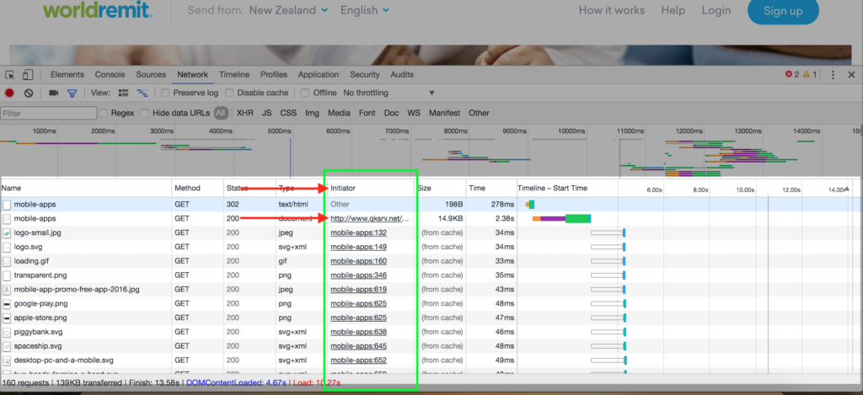
Task: Select the Network tab
Action: point(193,75)
